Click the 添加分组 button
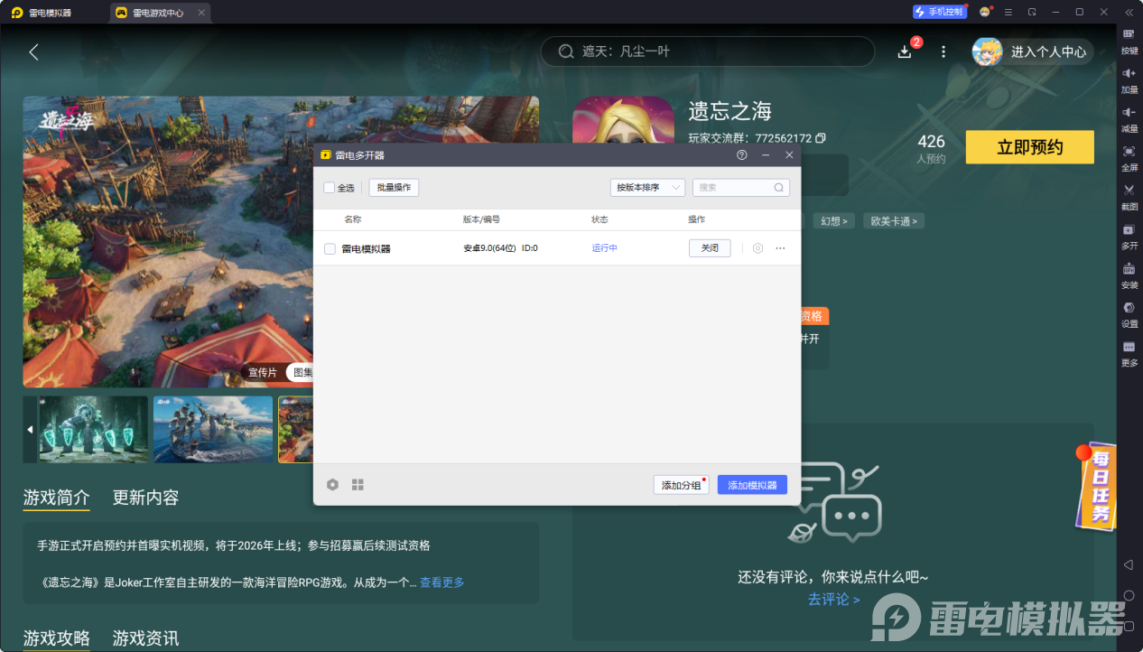The width and height of the screenshot is (1143, 652). (682, 485)
